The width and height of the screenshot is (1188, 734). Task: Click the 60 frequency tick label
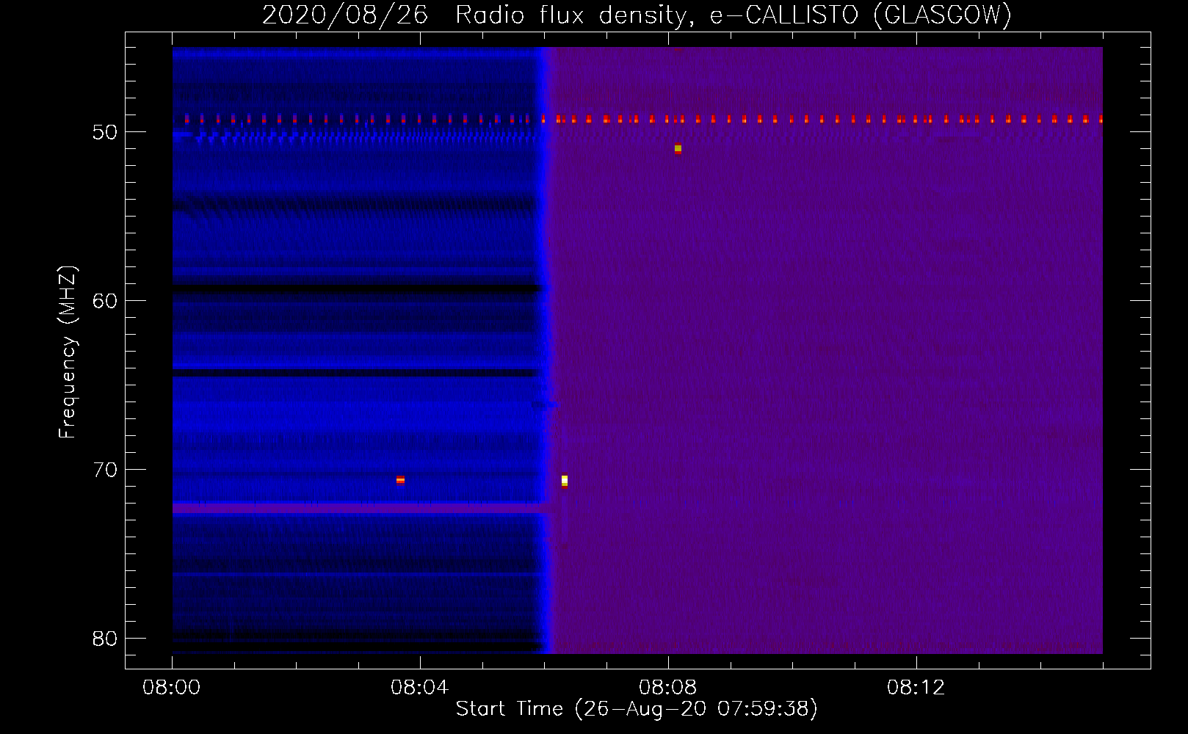(105, 301)
